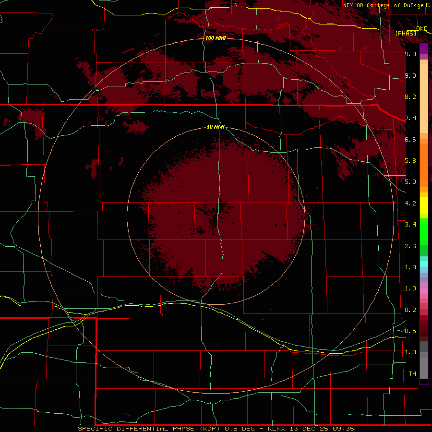Click the 8.2 scale label
432x432 pixels.
pyautogui.click(x=410, y=96)
